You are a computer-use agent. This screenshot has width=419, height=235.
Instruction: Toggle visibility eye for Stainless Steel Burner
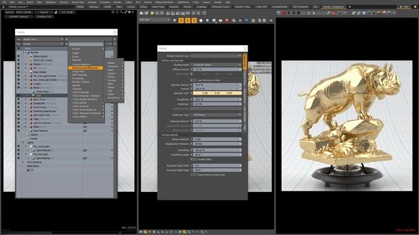pos(18,111)
